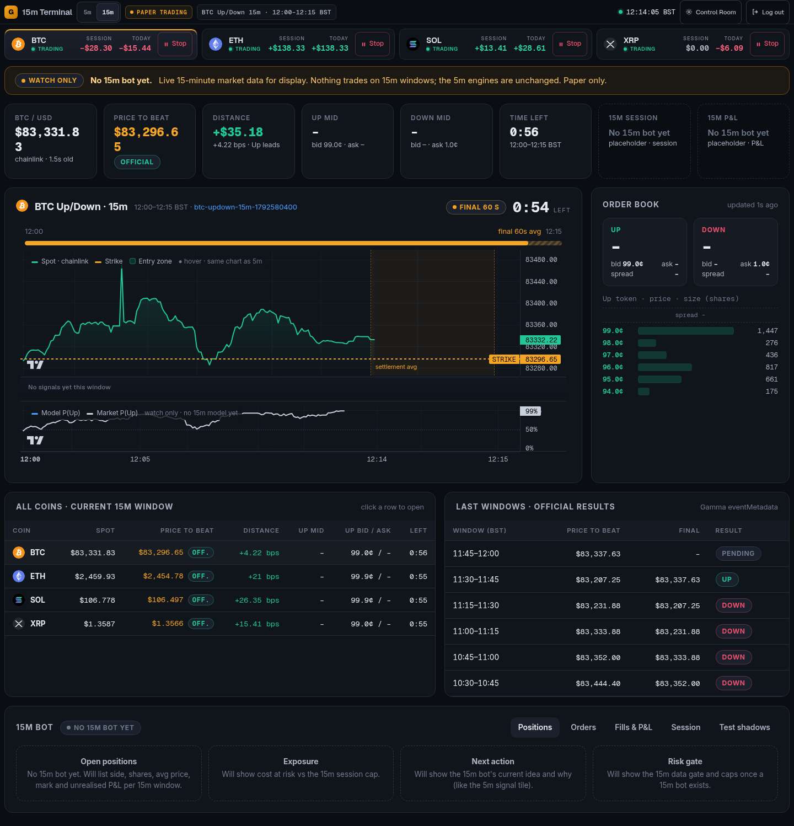Toggle the Strike line in chart legend

point(109,261)
